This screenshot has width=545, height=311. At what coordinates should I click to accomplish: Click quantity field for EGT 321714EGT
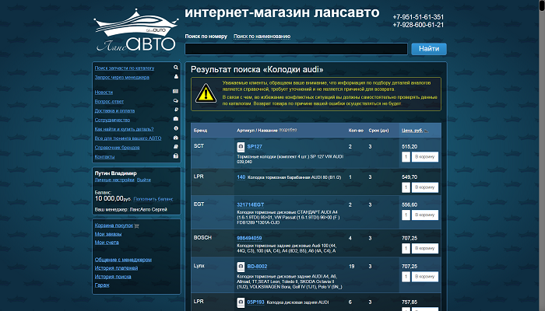coord(406,215)
